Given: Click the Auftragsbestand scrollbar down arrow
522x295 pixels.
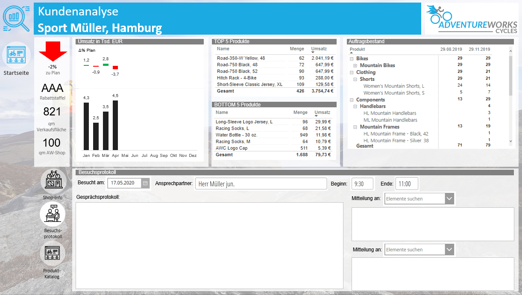Looking at the screenshot, I should pyautogui.click(x=510, y=141).
